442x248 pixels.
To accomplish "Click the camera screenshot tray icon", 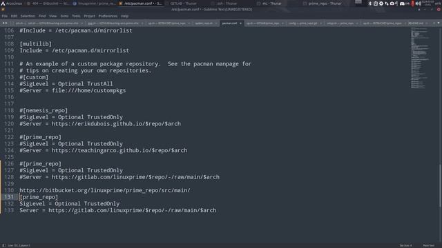I will point(392,3).
